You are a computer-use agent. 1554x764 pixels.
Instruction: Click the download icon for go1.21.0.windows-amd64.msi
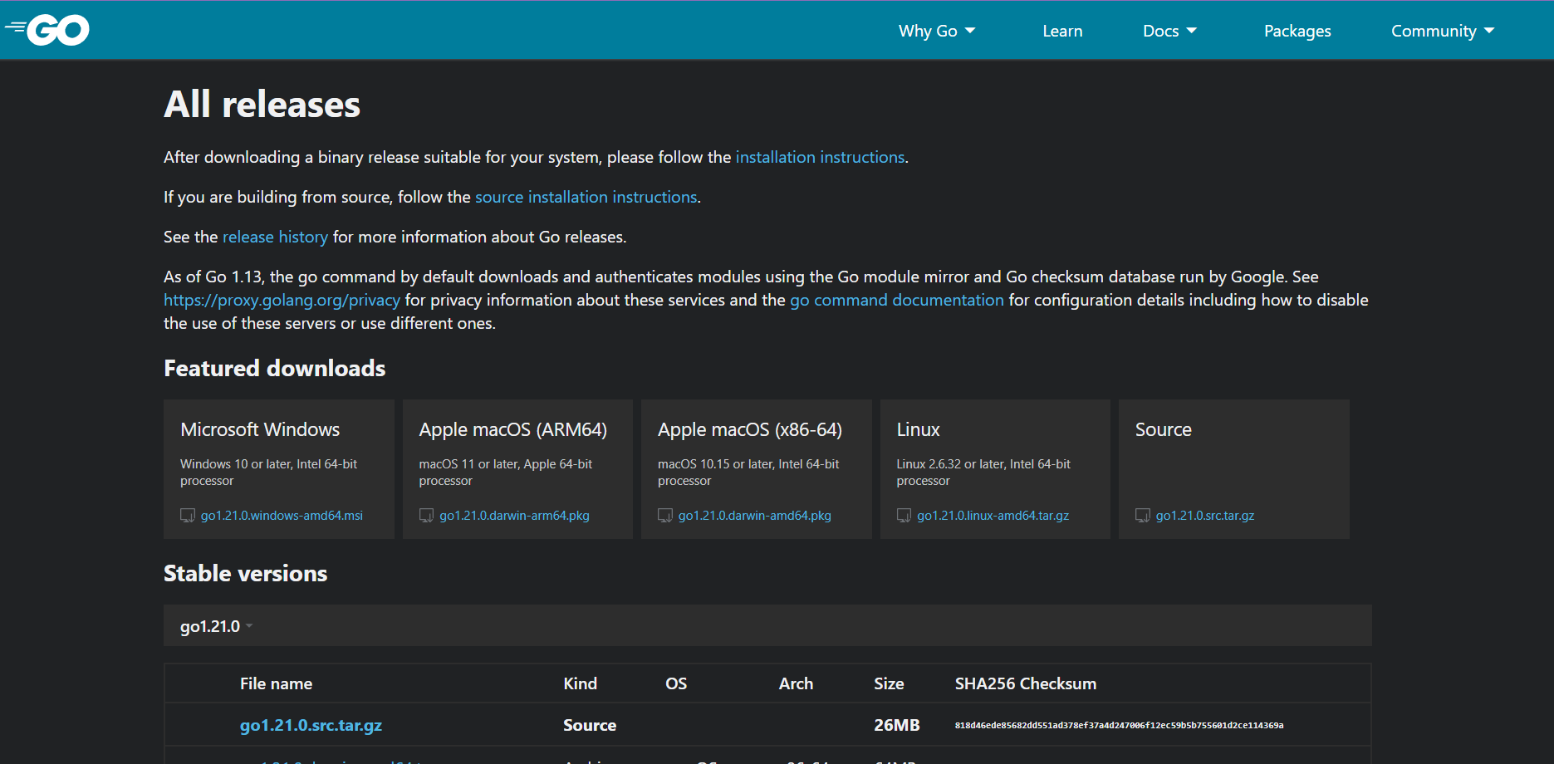(187, 515)
